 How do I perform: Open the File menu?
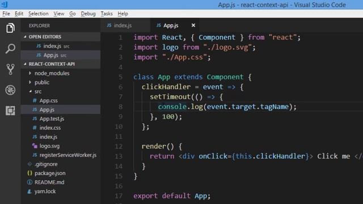pos(6,14)
